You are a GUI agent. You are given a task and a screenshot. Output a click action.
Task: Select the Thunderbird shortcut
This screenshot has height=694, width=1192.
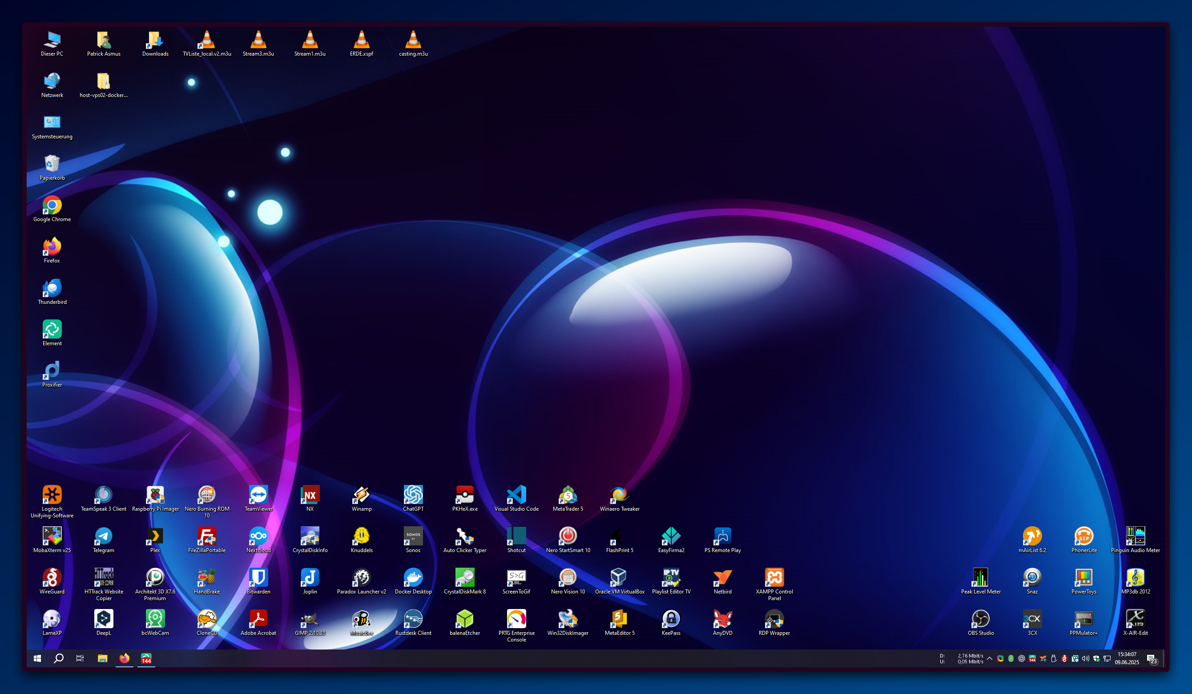click(x=52, y=289)
